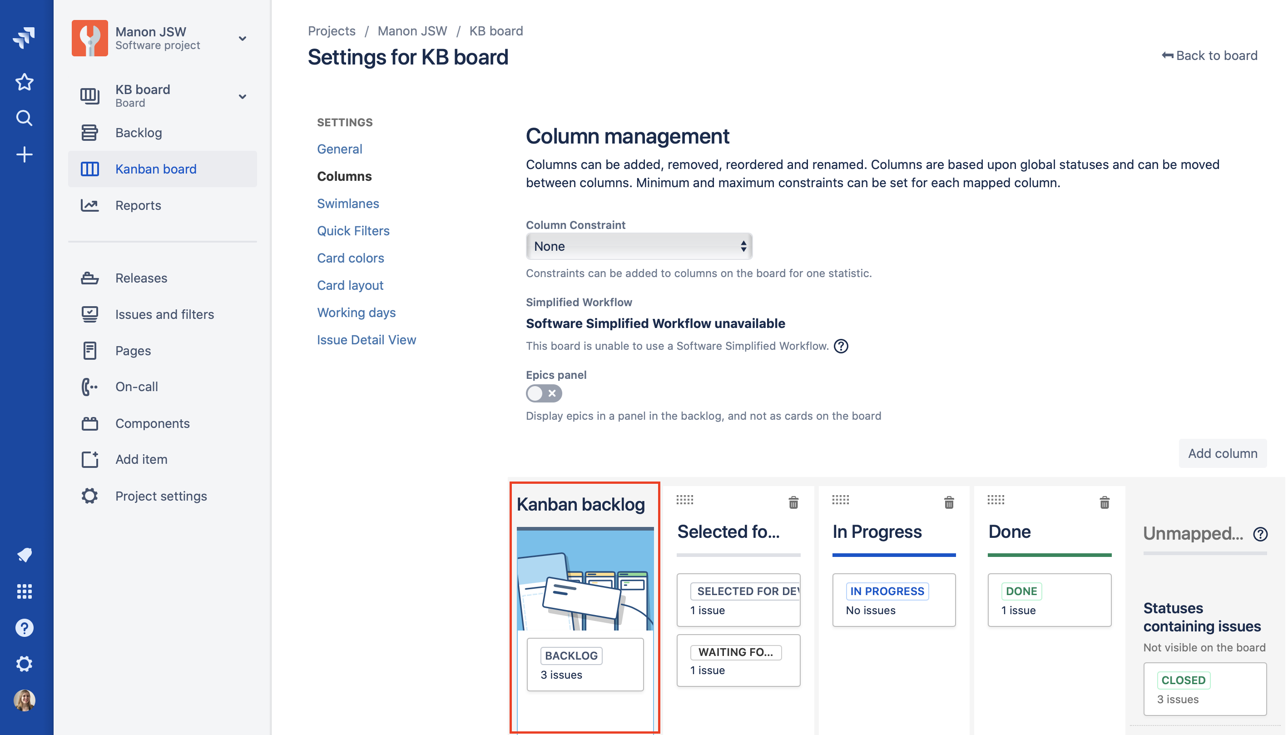Grab the Selected for Development column drag handle
Viewport: 1288px width, 735px height.
click(x=685, y=500)
